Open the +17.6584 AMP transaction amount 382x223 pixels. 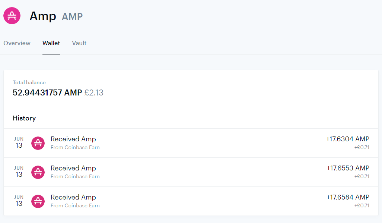348,197
